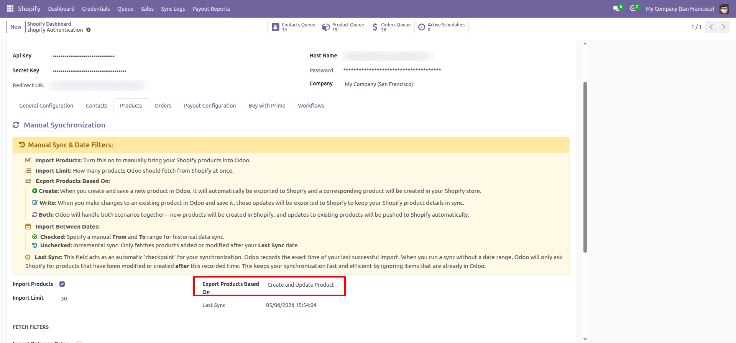Screen dimensions: 736x343
Task: Switch to the Buy with Prime tab
Action: [x=267, y=106]
